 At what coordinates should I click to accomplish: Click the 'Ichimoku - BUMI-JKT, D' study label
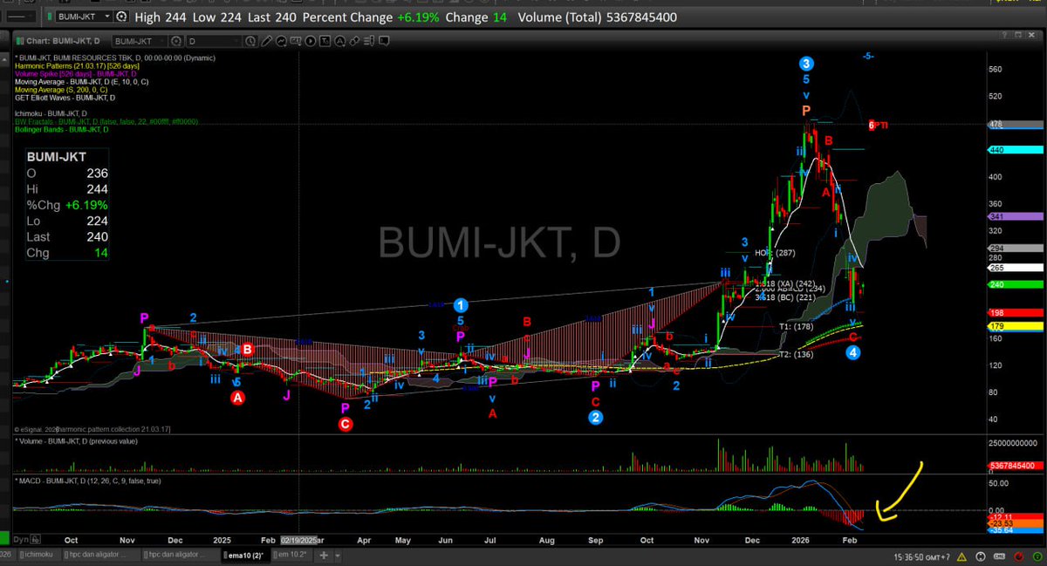(51, 113)
